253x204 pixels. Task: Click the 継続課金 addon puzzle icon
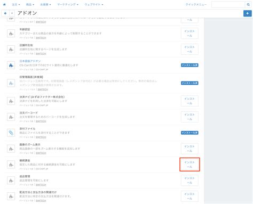click(x=11, y=165)
